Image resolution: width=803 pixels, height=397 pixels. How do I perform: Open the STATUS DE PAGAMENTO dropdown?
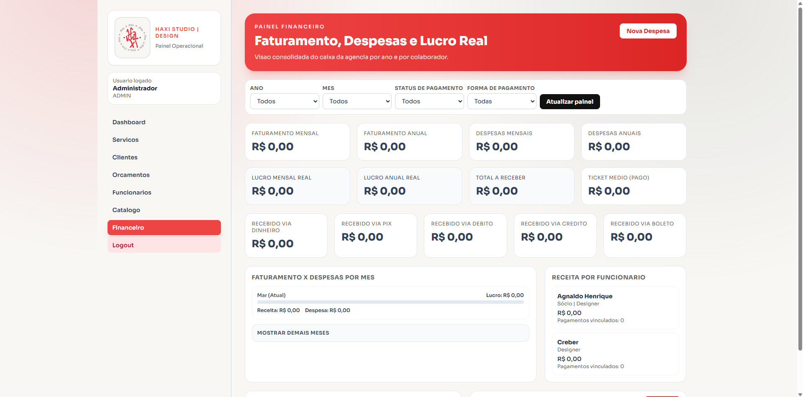(x=429, y=101)
